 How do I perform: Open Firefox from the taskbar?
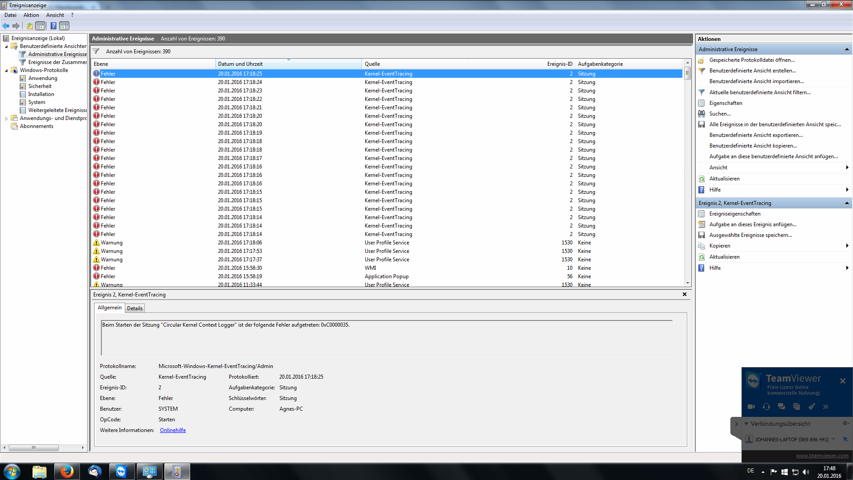pyautogui.click(x=67, y=471)
